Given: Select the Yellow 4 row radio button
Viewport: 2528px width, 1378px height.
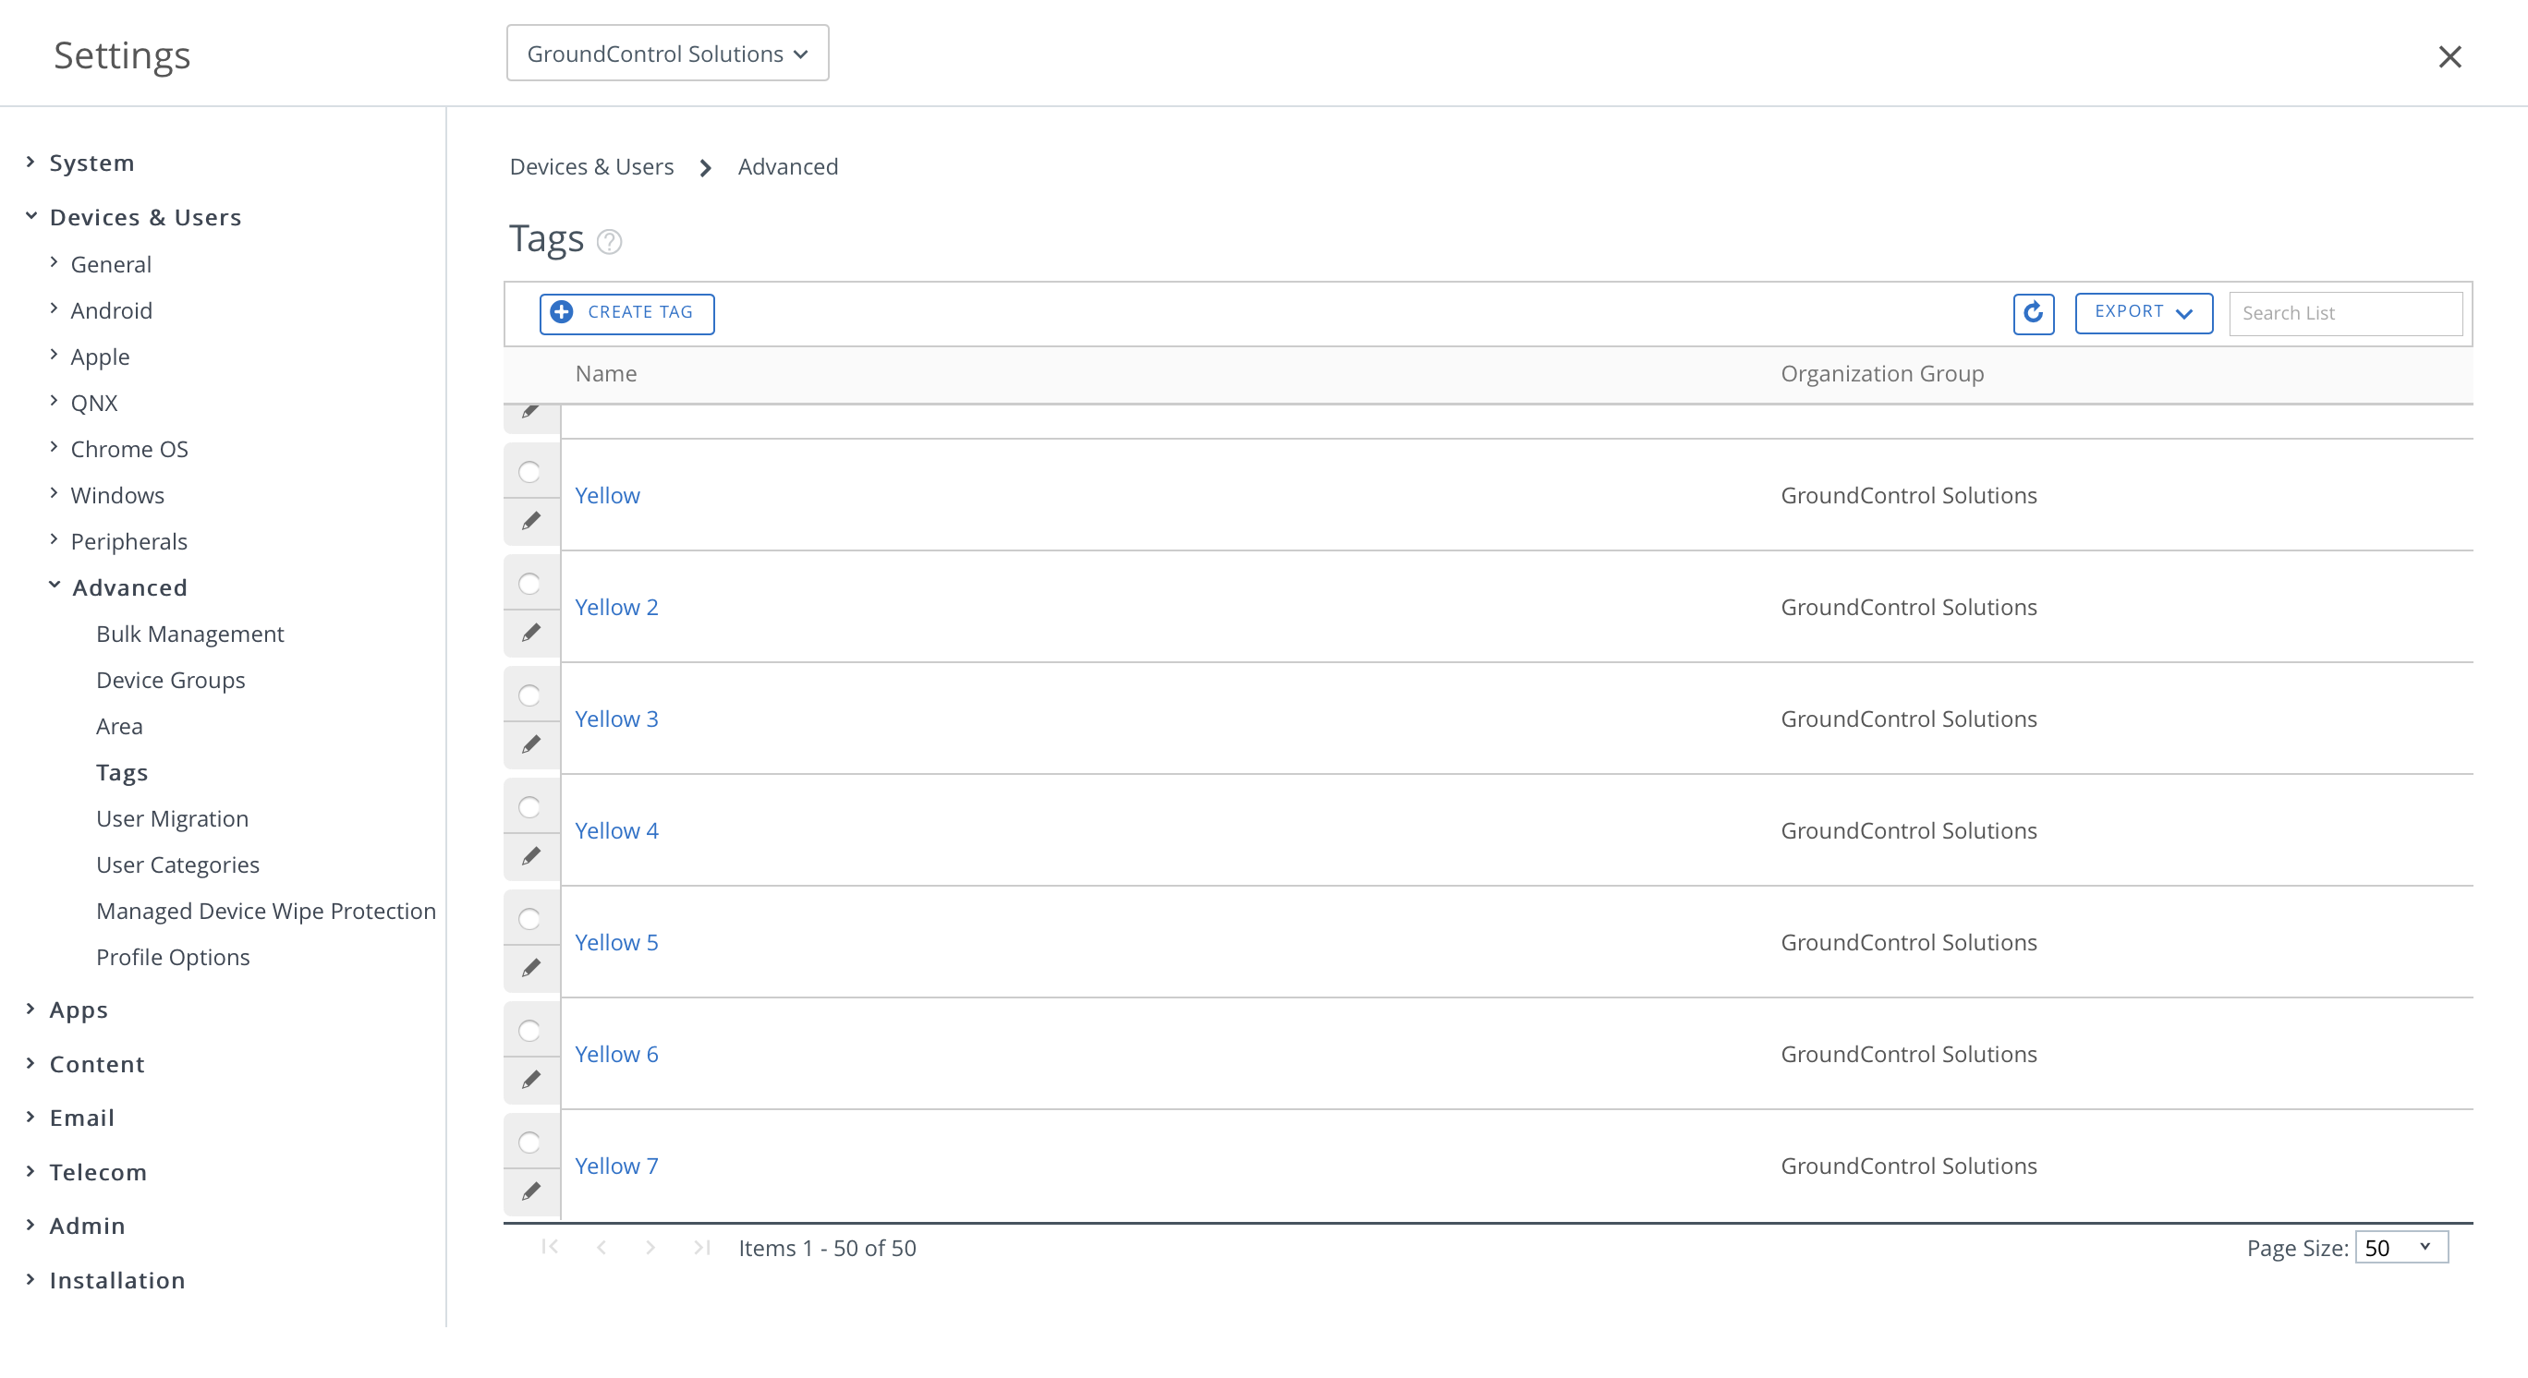Looking at the screenshot, I should (x=529, y=808).
